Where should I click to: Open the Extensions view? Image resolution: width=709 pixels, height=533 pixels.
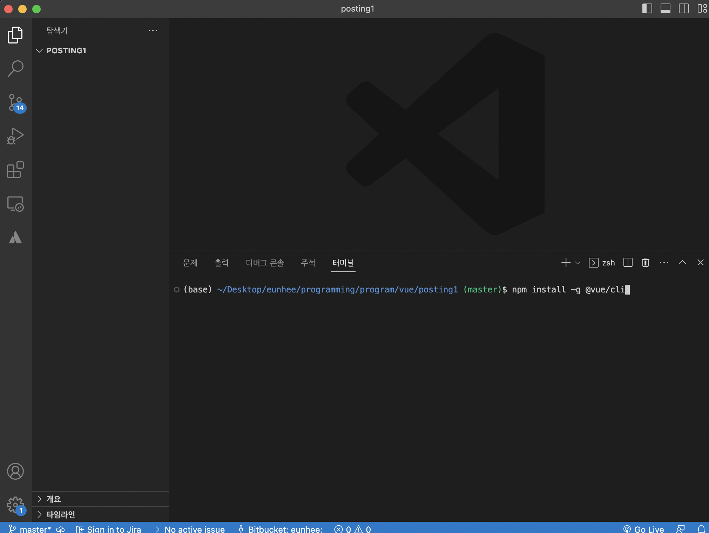15,170
